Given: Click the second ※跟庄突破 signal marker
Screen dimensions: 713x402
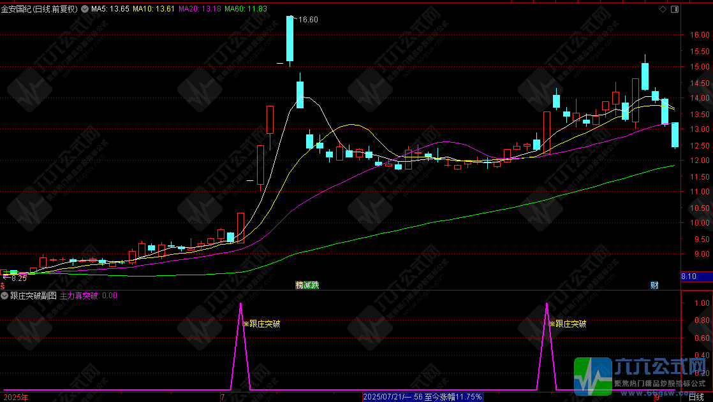Looking at the screenshot, I should point(568,324).
